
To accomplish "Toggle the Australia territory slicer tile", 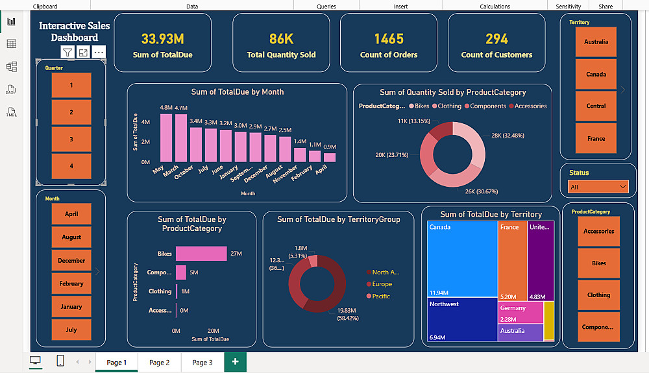I will click(x=596, y=42).
